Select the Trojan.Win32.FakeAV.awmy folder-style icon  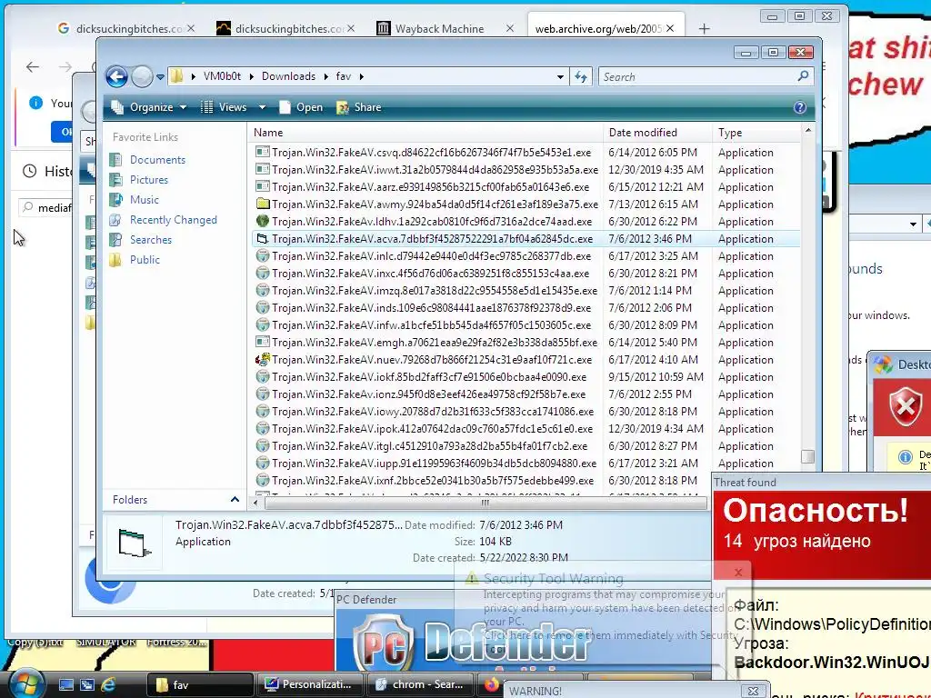coord(263,204)
